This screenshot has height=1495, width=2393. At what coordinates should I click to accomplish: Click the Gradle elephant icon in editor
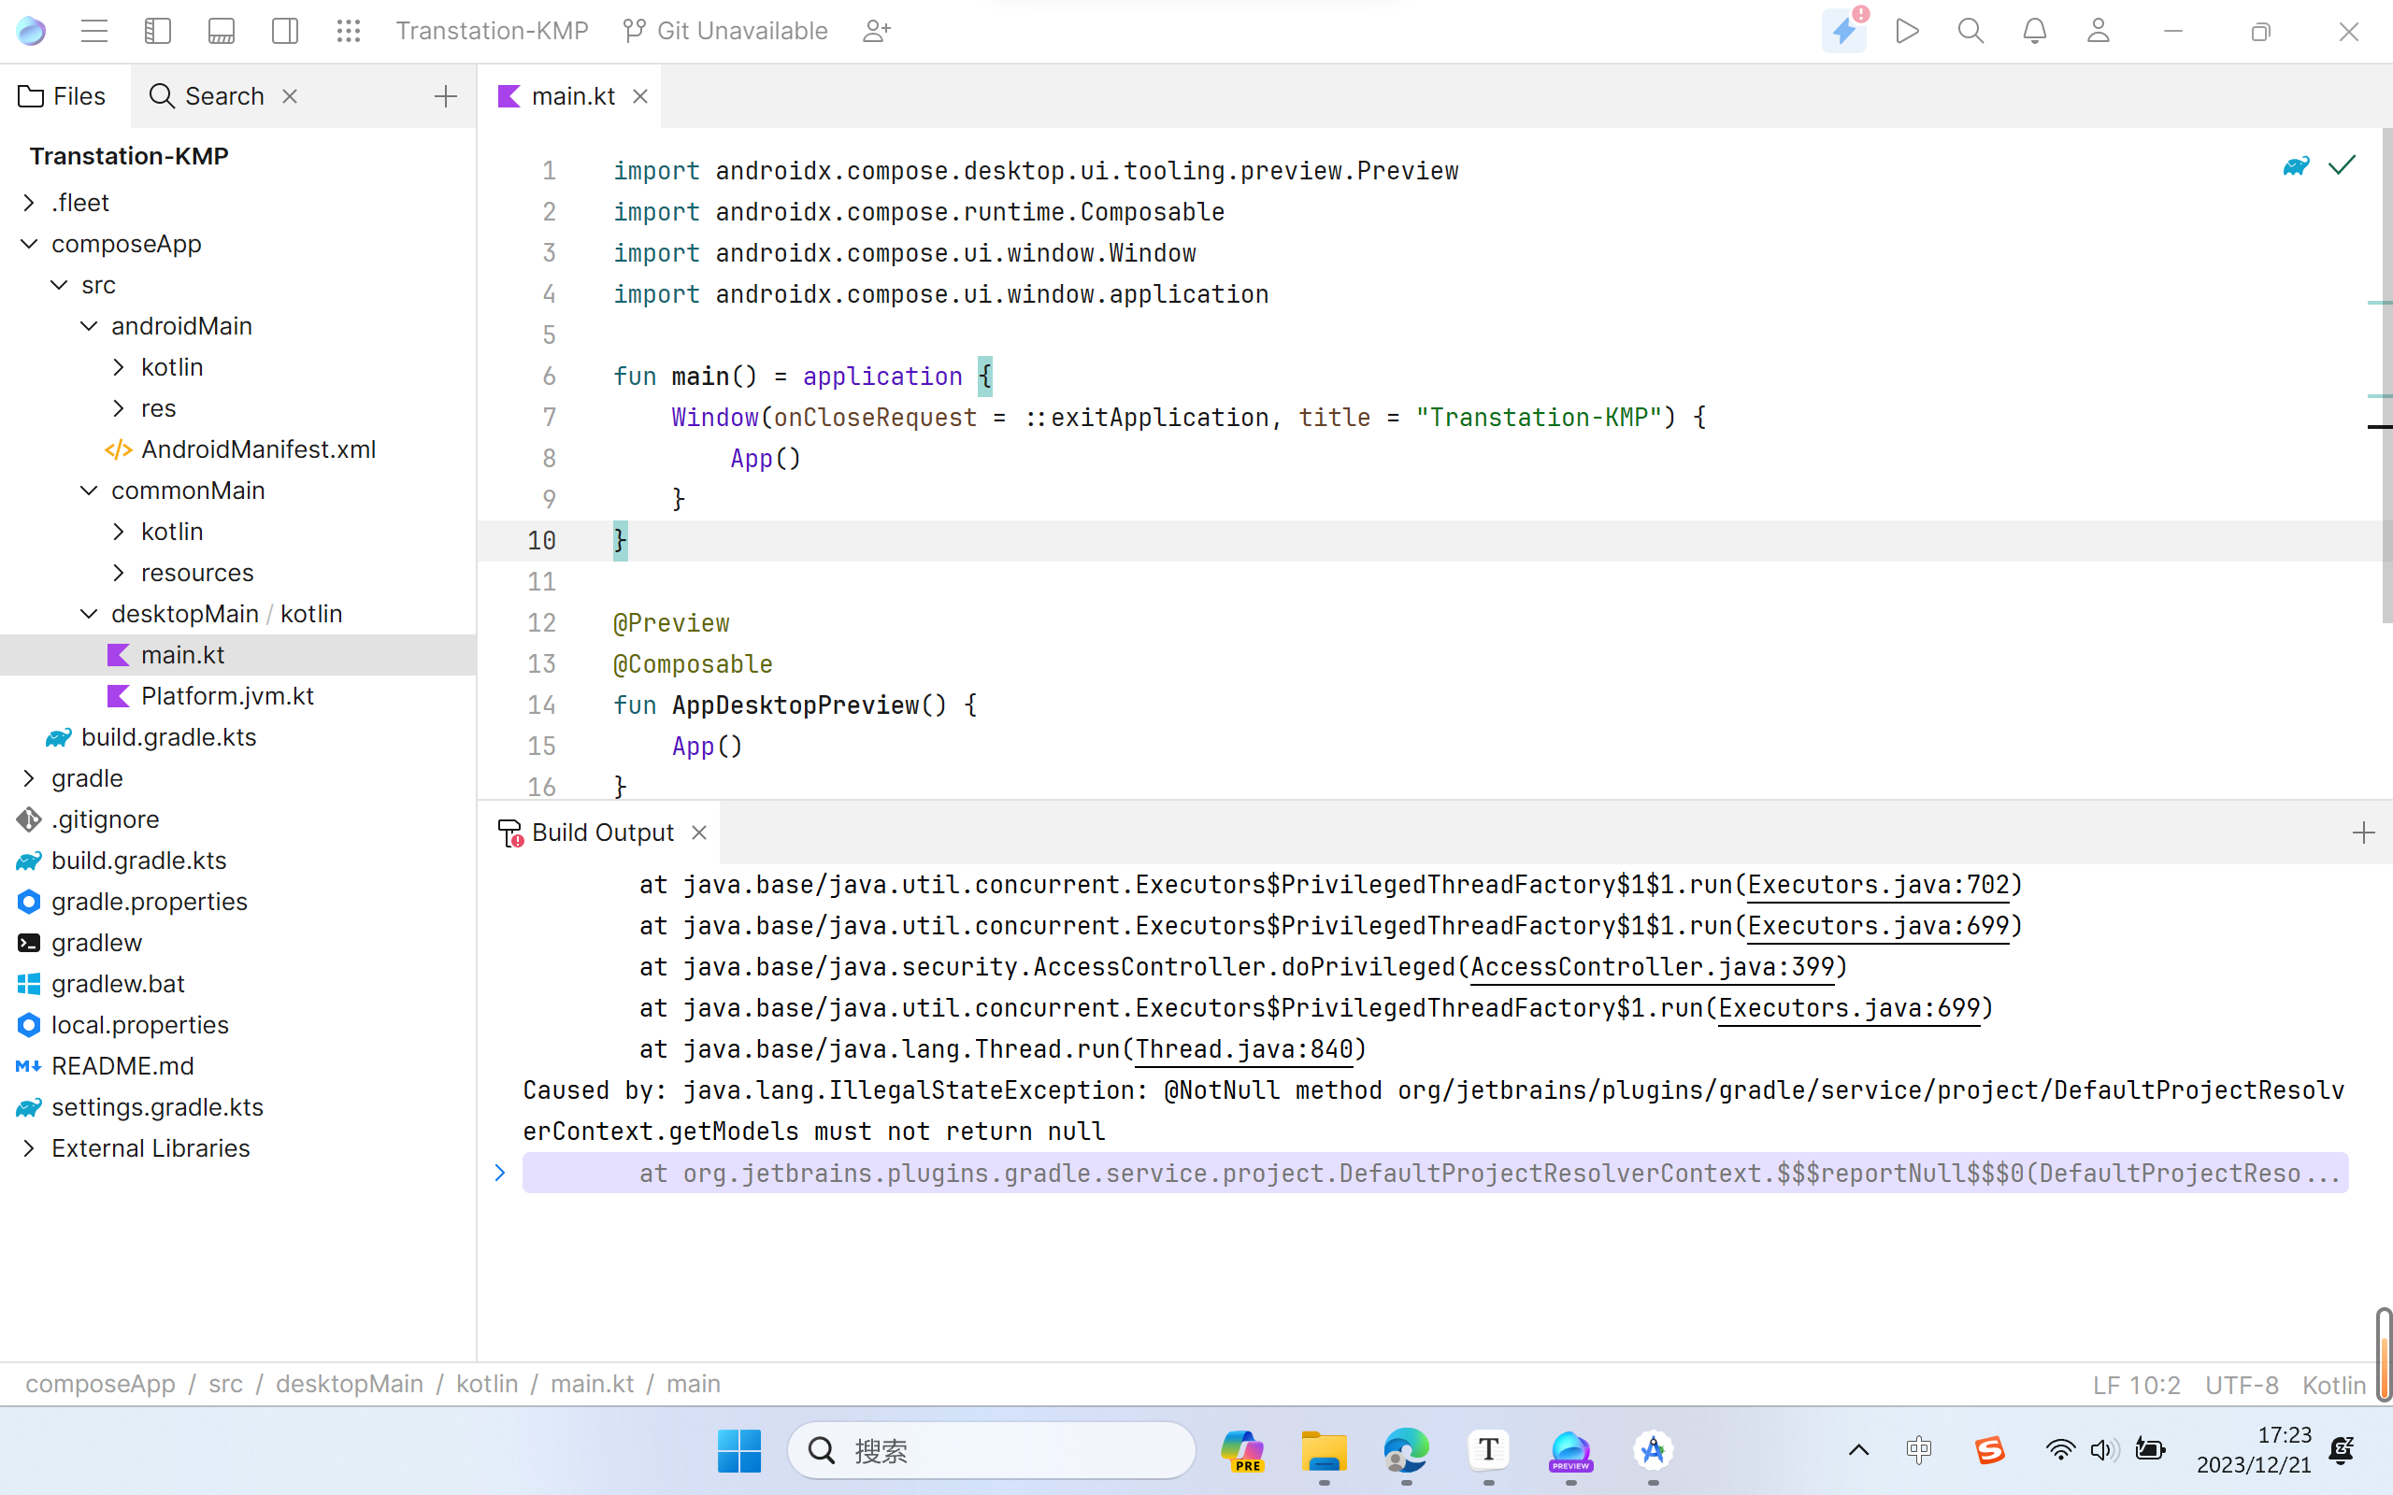[x=2296, y=165]
